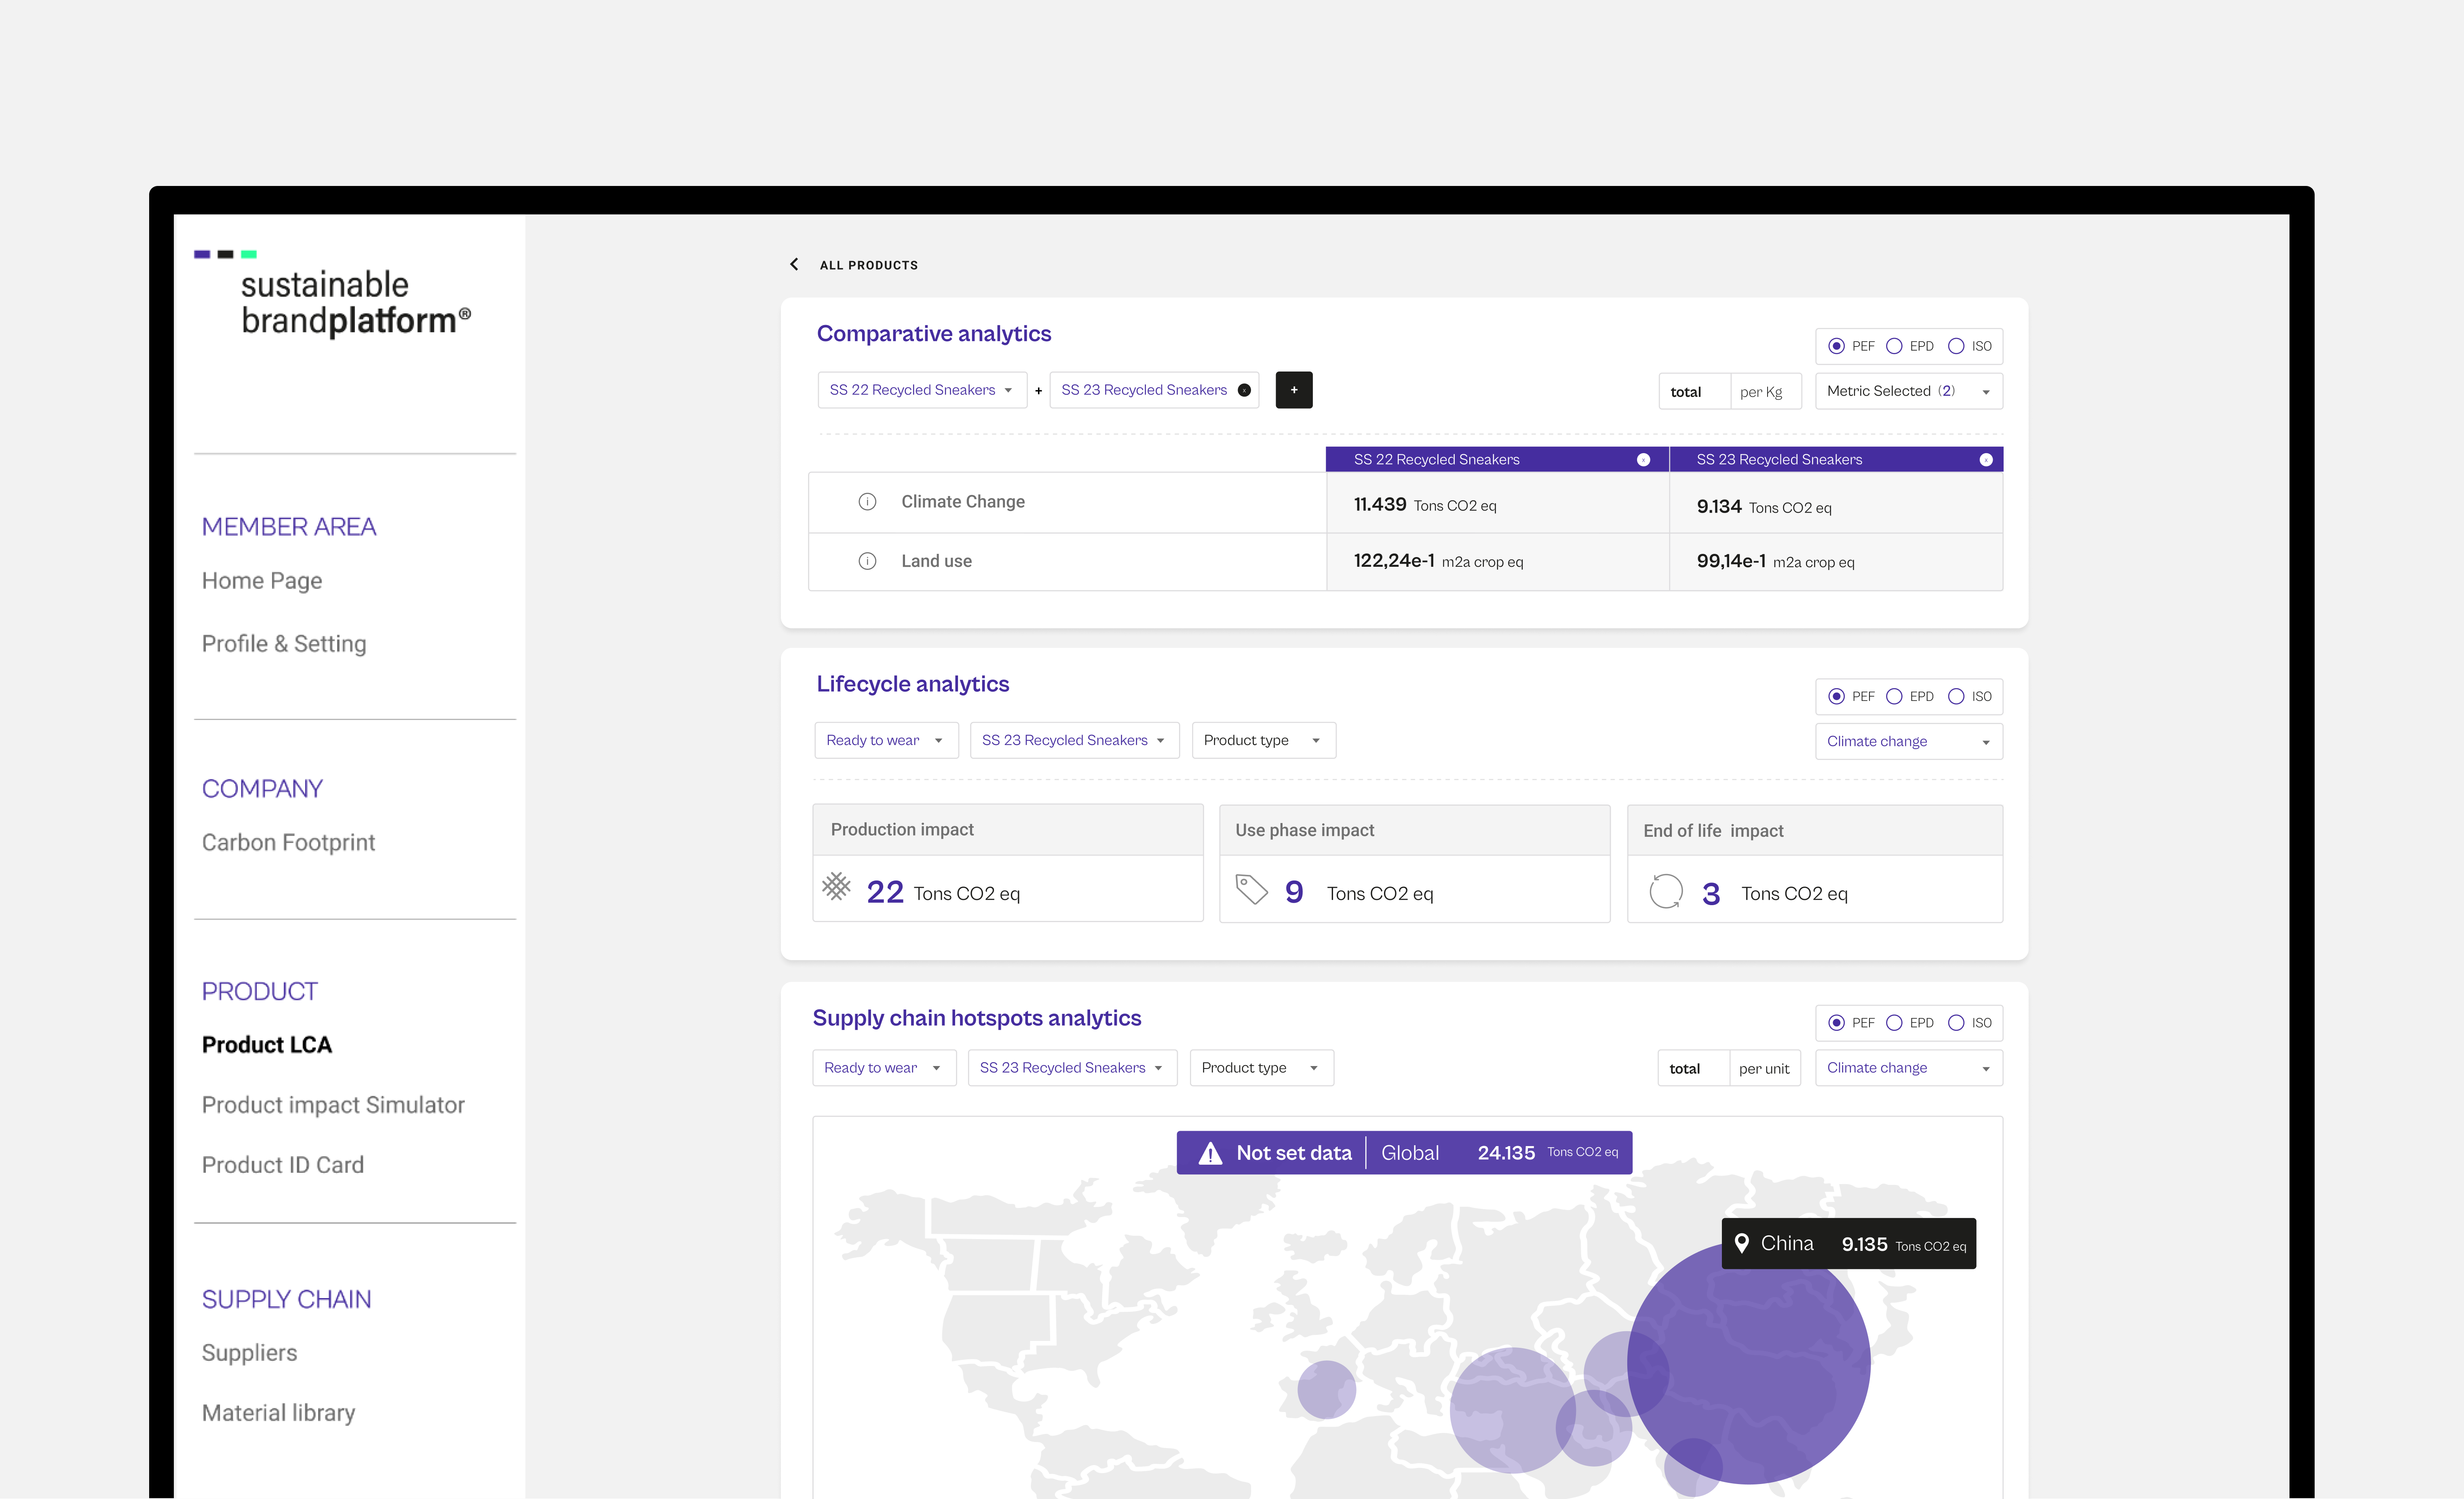2464x1499 pixels.
Task: Open Product impact Simulator in sidebar
Action: 333,1105
